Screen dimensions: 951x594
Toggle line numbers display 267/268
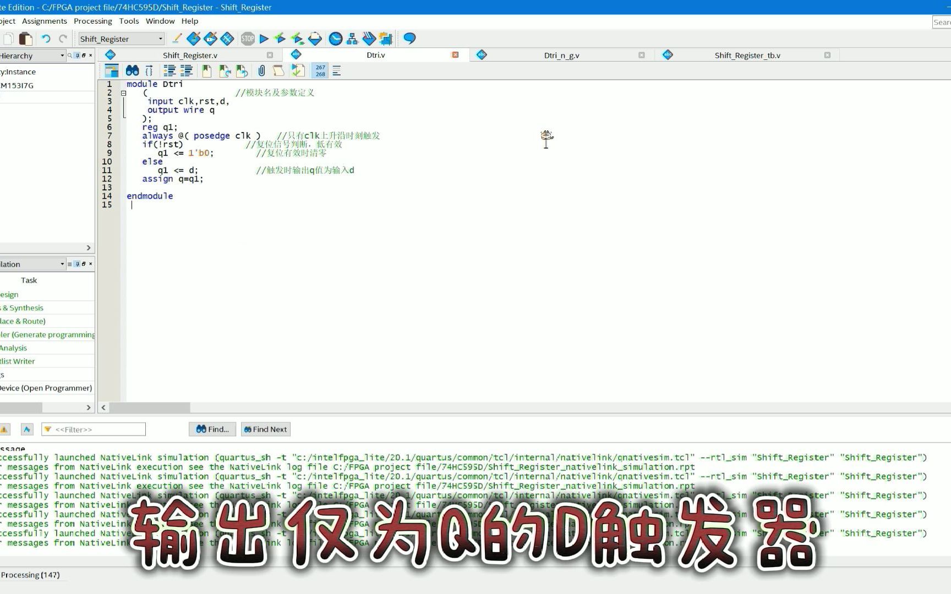320,70
